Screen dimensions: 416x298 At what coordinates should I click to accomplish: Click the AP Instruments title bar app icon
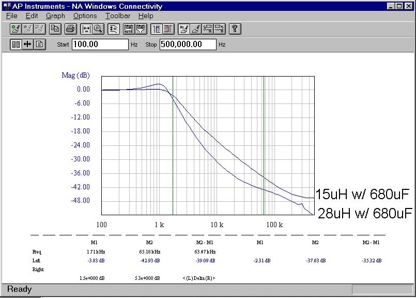pyautogui.click(x=7, y=6)
